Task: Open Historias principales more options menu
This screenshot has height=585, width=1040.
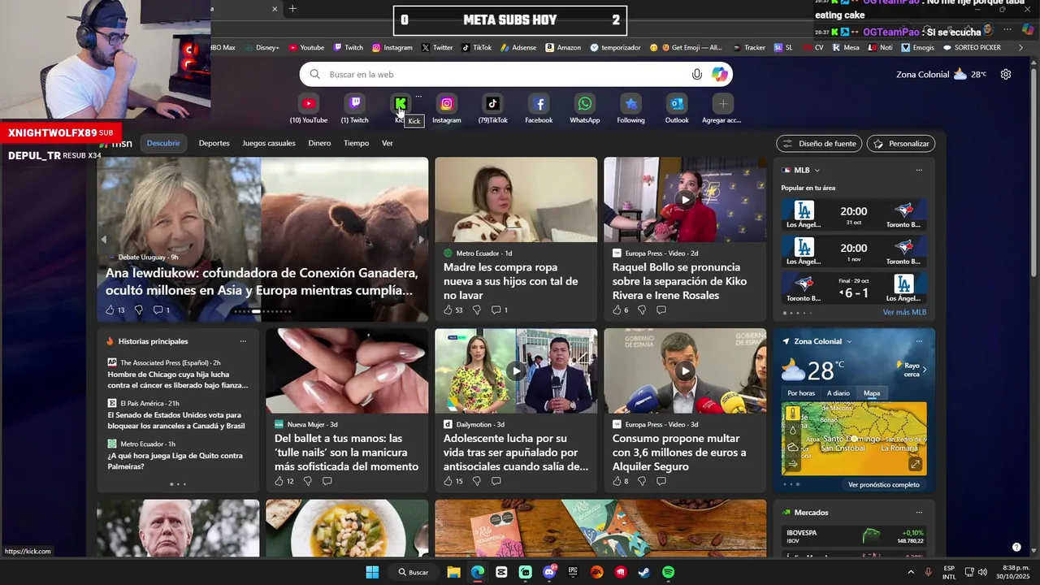Action: pos(243,341)
